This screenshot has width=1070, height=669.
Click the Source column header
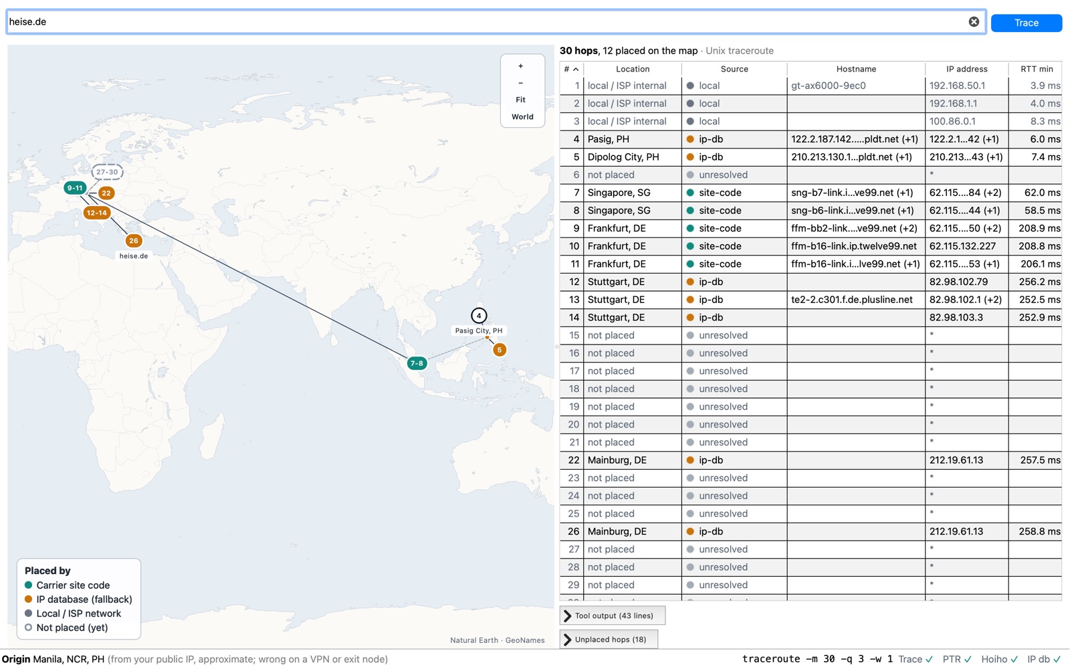(734, 69)
